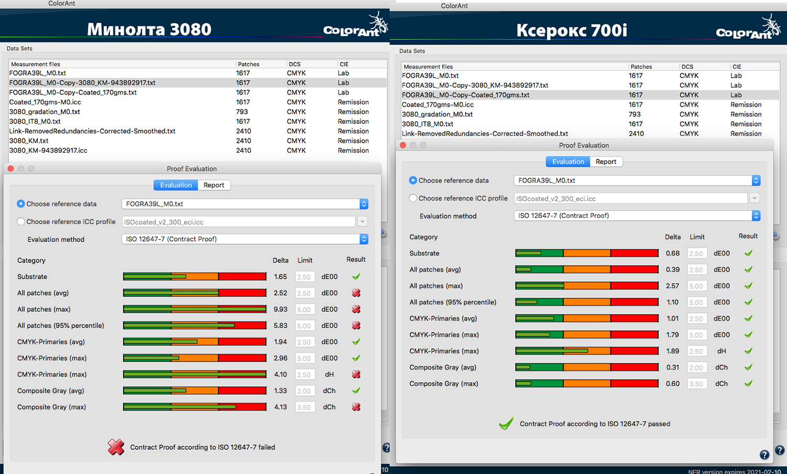Click ColorAnt logo in Minolta window
This screenshot has height=474, width=787.
point(355,25)
